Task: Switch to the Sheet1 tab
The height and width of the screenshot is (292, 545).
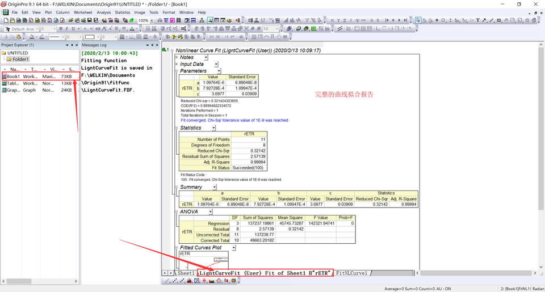Action: click(186, 273)
